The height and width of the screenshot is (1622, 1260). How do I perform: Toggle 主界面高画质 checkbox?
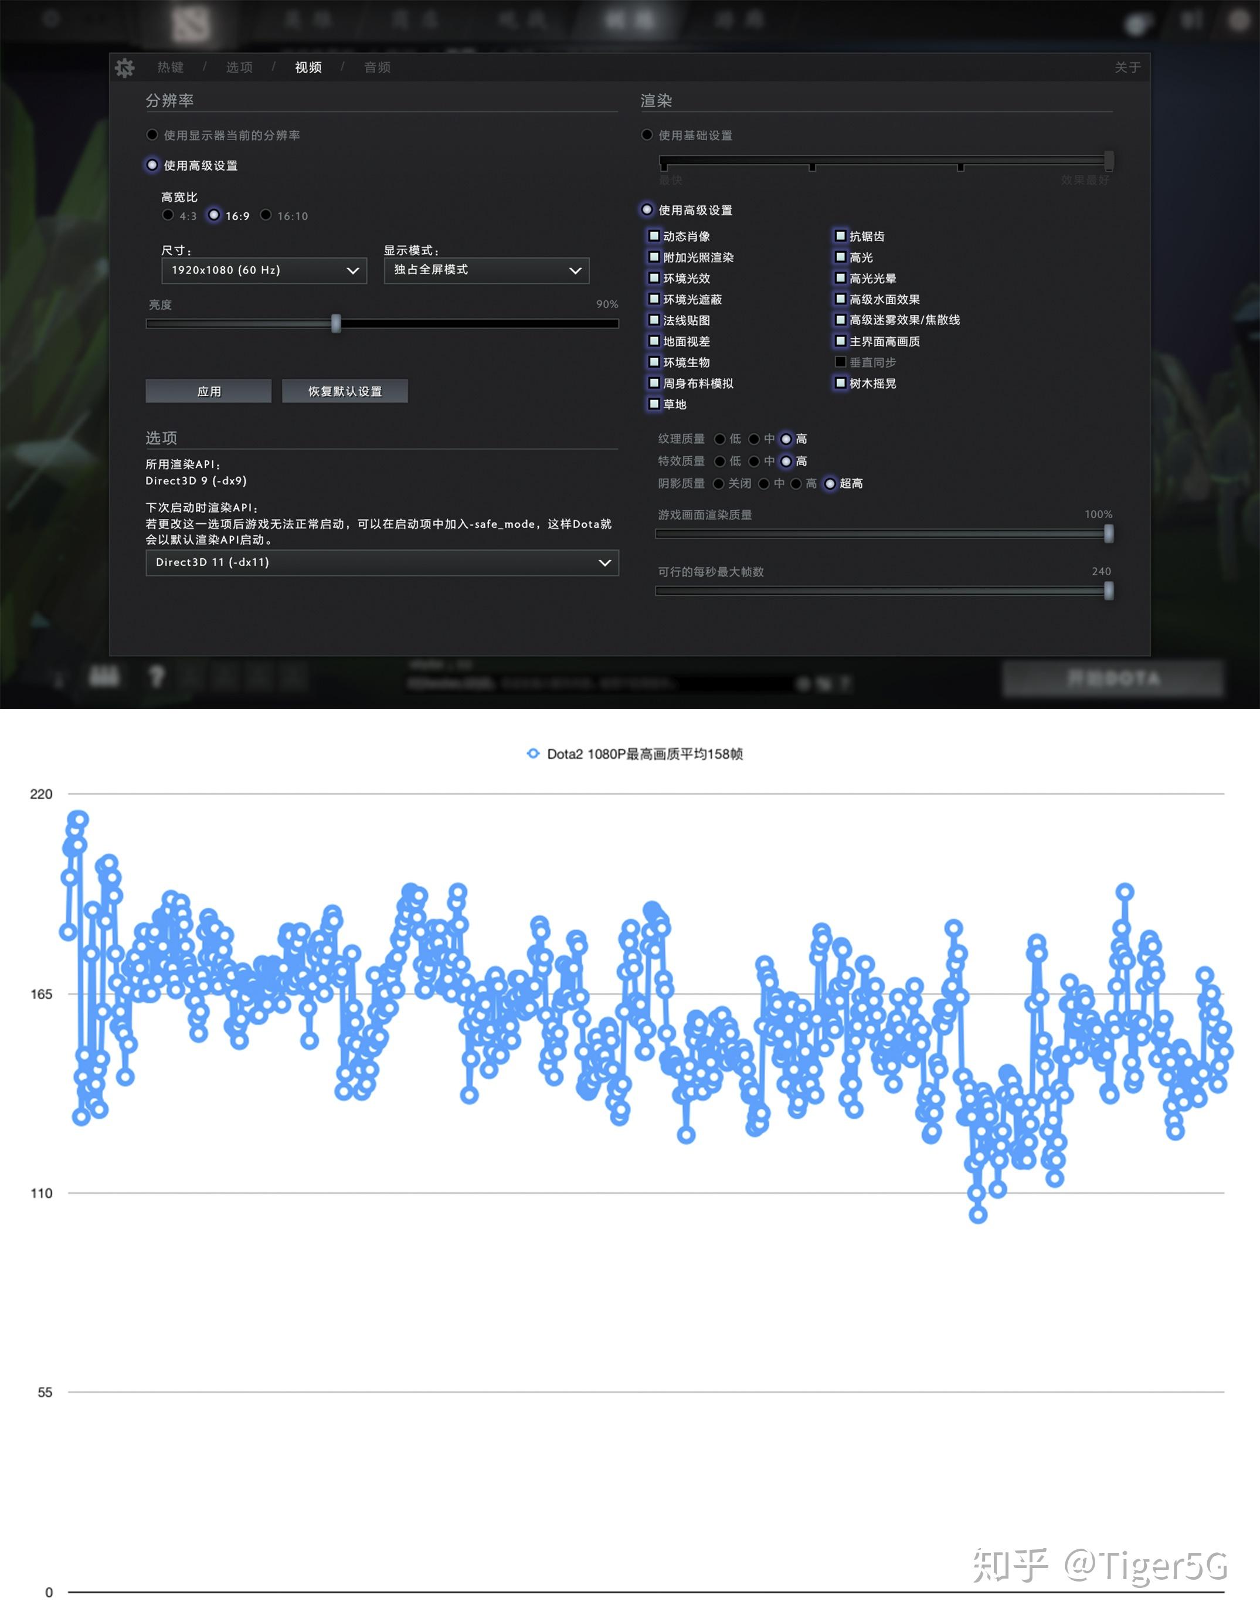point(841,341)
